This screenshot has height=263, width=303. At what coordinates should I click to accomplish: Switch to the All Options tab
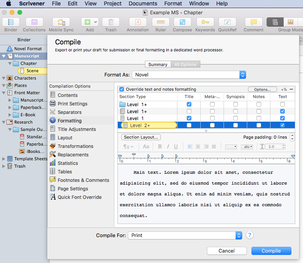point(186,64)
